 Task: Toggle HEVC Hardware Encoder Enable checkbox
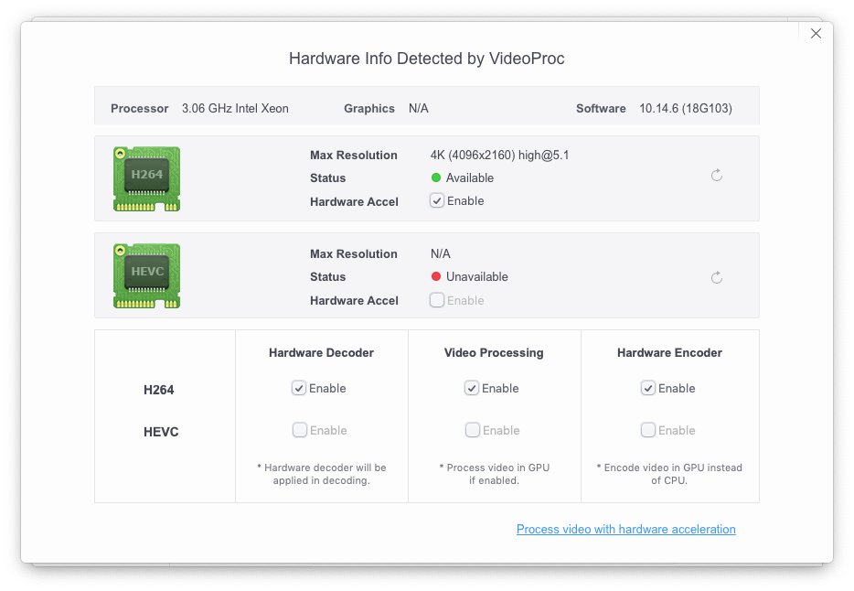click(x=647, y=430)
